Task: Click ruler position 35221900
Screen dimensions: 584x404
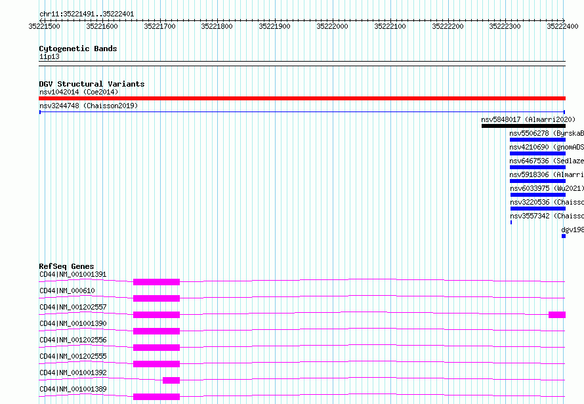Action: (274, 26)
